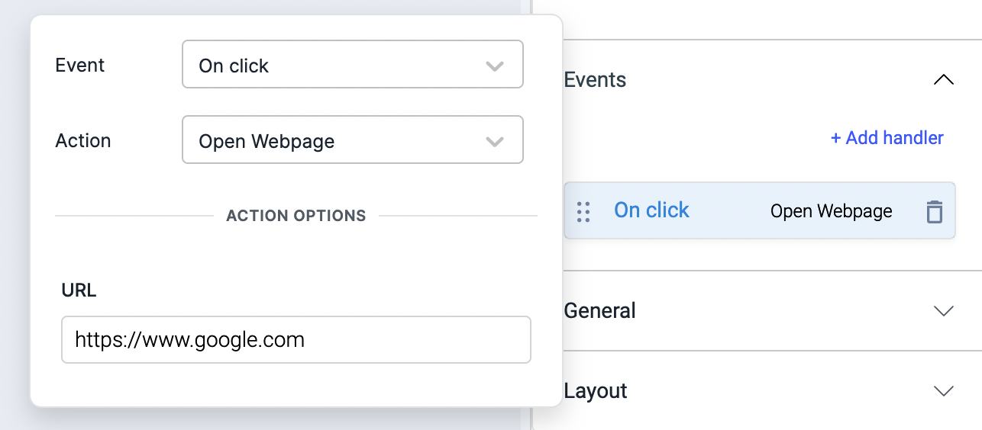Viewport: 982px width, 430px height.
Task: Click Open Webpage label in the handler row
Action: point(831,211)
